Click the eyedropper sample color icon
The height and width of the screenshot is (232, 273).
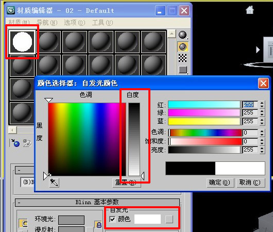pos(54,183)
